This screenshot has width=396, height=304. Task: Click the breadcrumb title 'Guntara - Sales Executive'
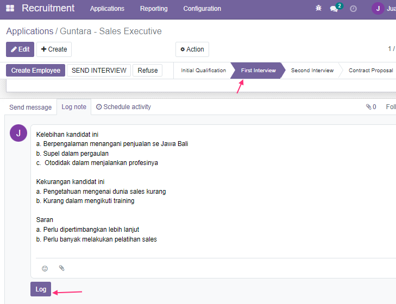coord(111,31)
